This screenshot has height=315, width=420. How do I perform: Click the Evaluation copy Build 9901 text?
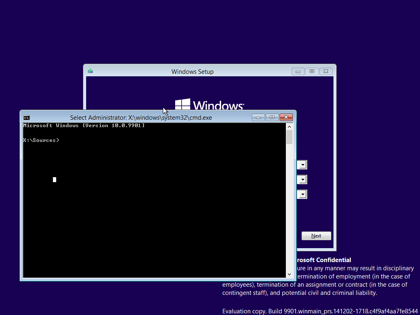320,311
